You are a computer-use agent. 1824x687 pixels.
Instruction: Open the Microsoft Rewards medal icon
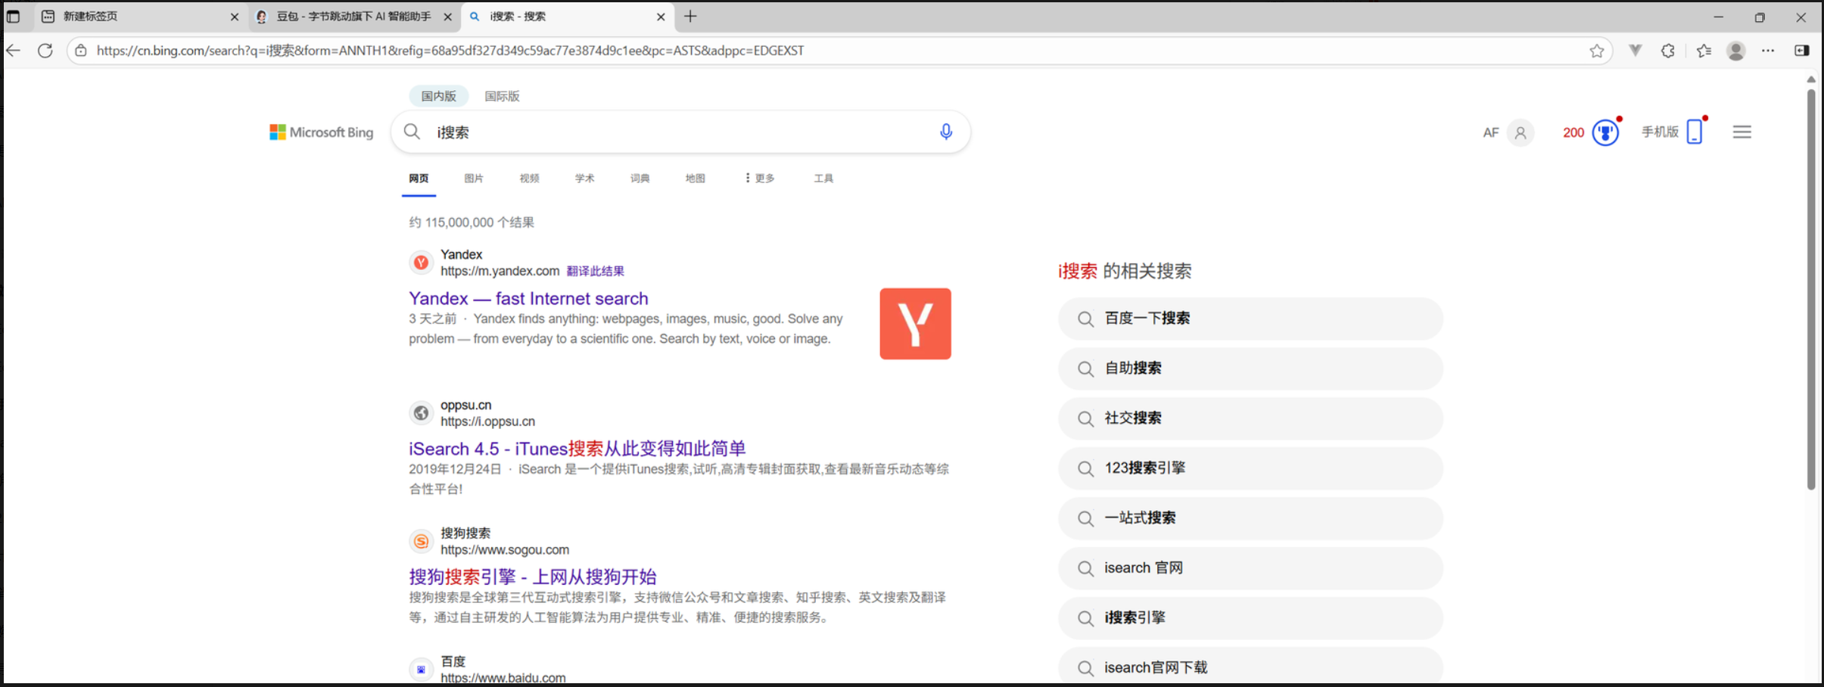(x=1605, y=132)
